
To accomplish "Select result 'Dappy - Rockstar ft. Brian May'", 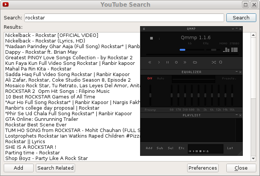I will (41, 52).
